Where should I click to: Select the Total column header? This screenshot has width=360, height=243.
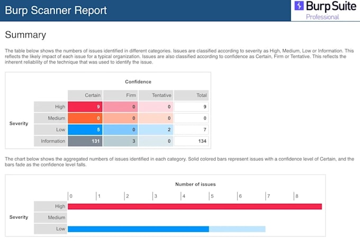tap(191, 95)
